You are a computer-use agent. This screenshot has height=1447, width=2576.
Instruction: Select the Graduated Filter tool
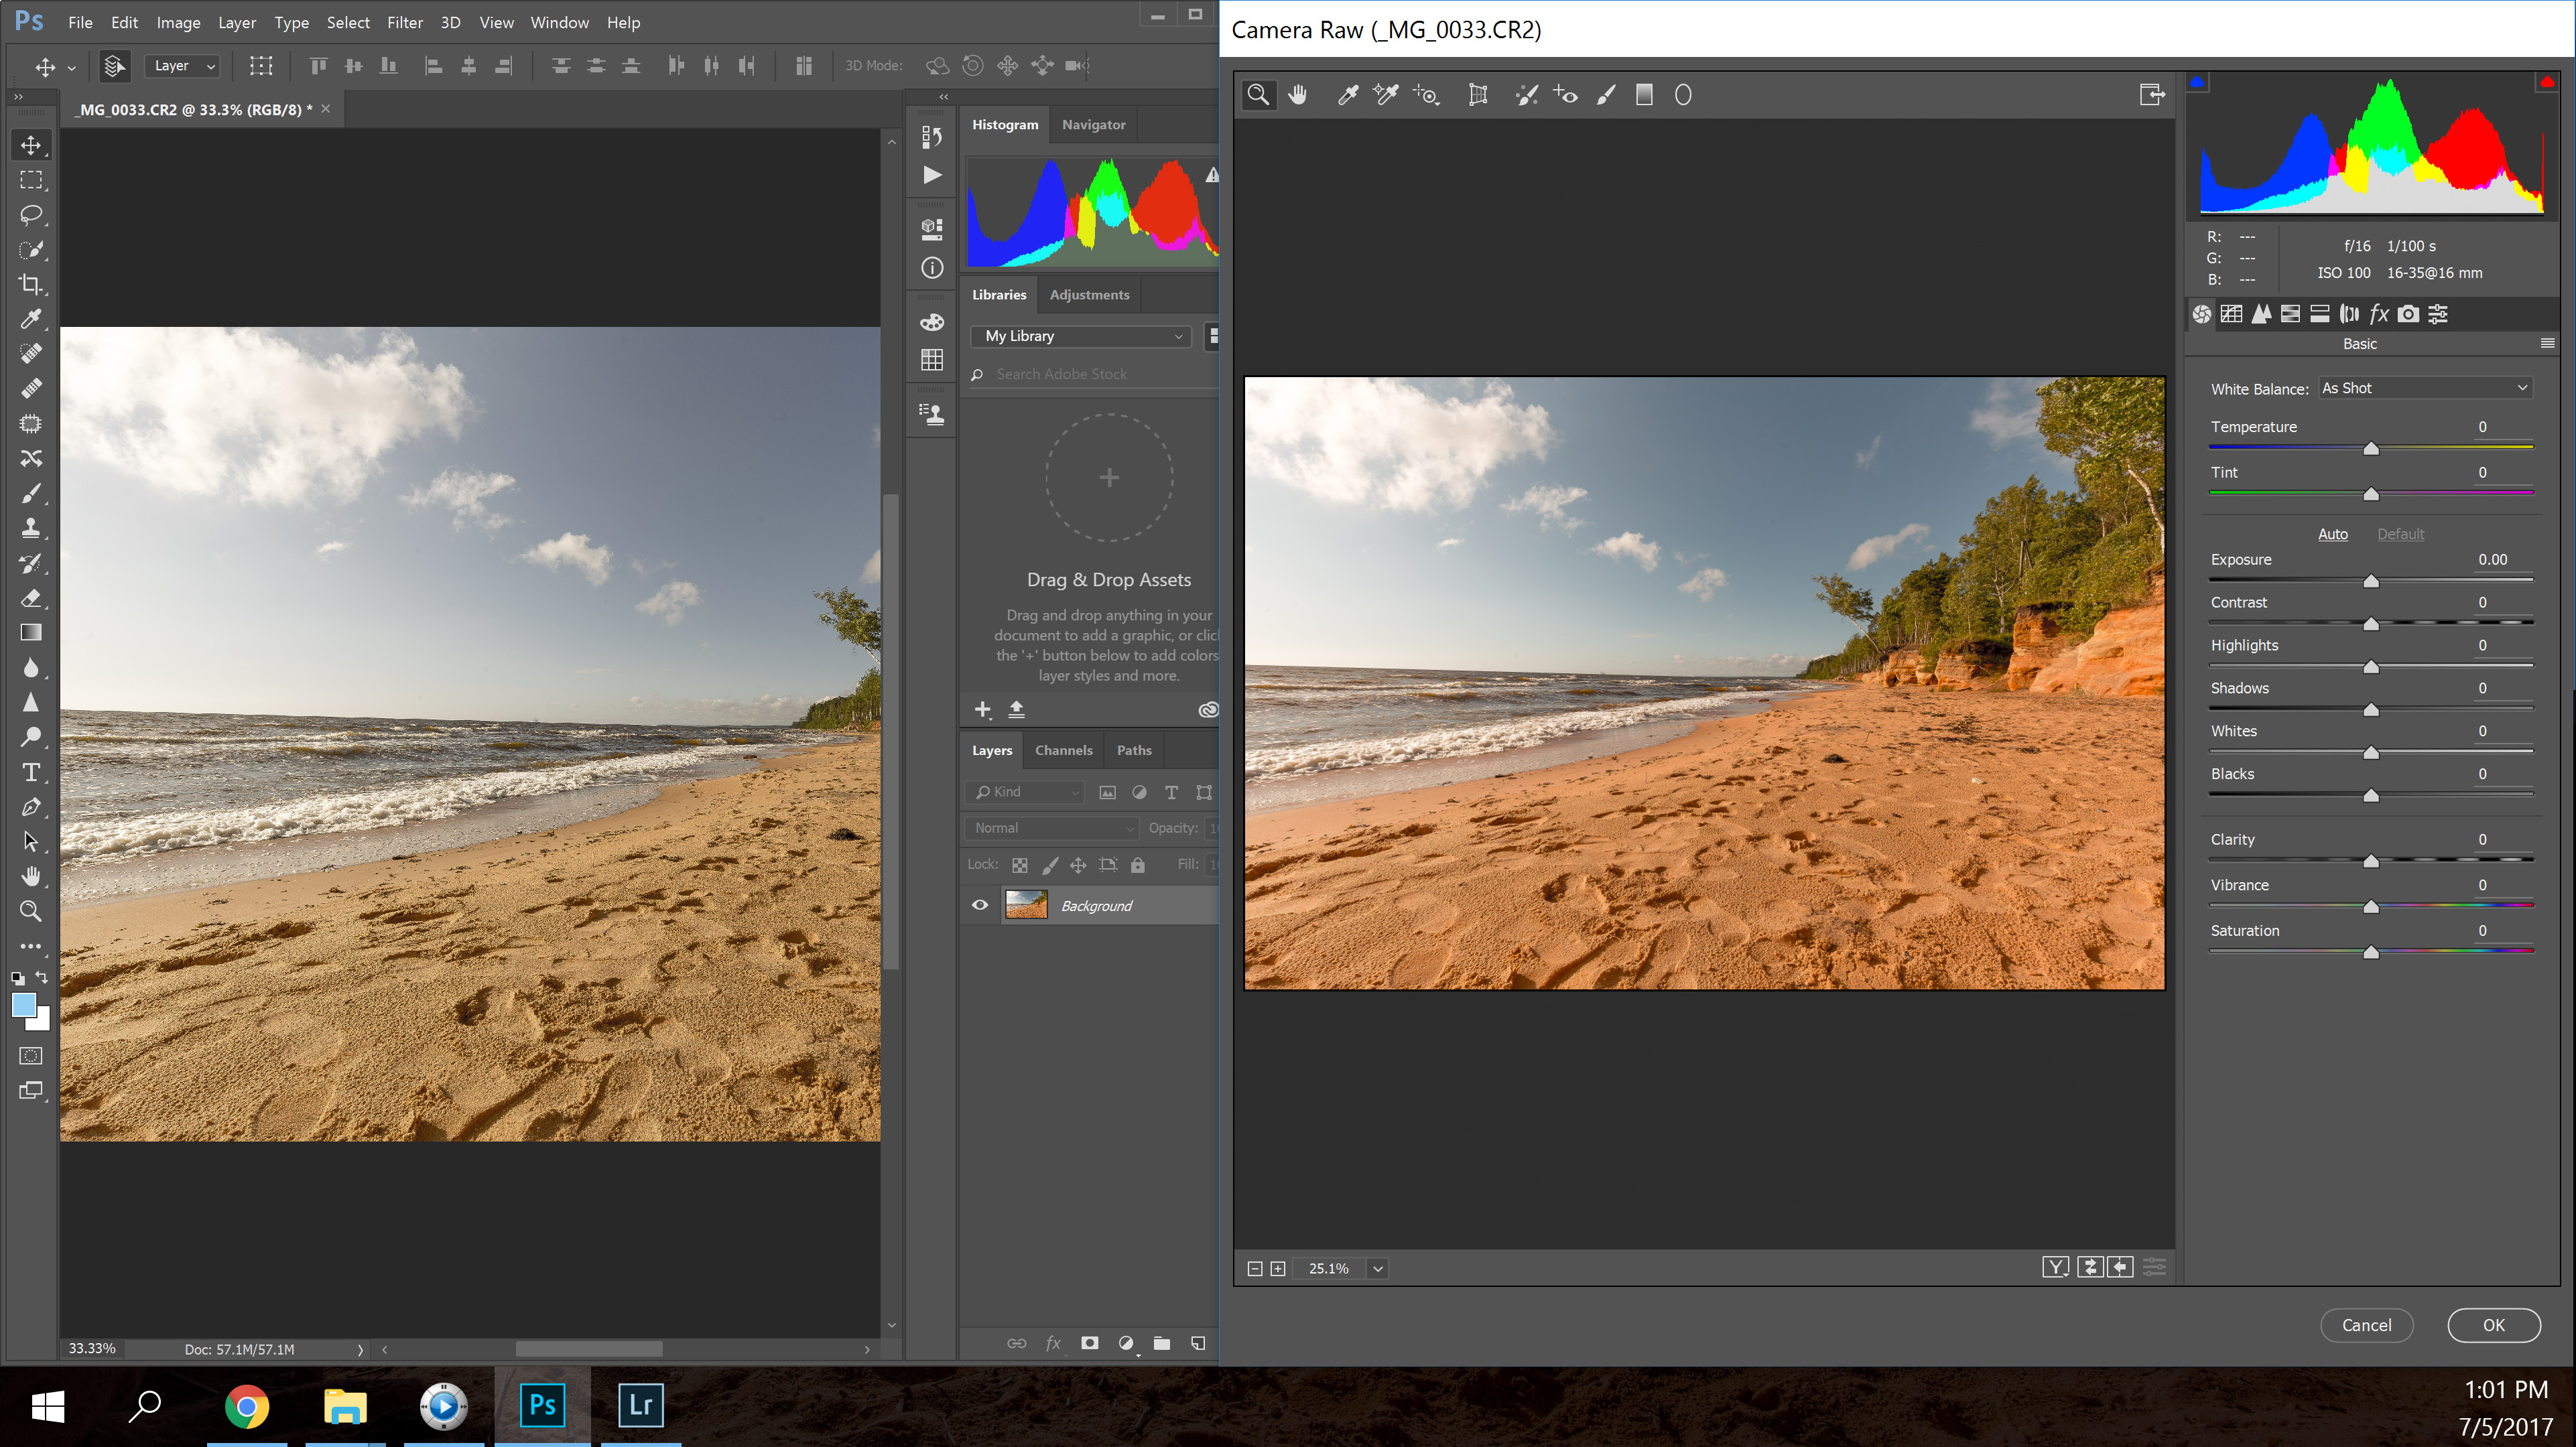(x=1644, y=95)
